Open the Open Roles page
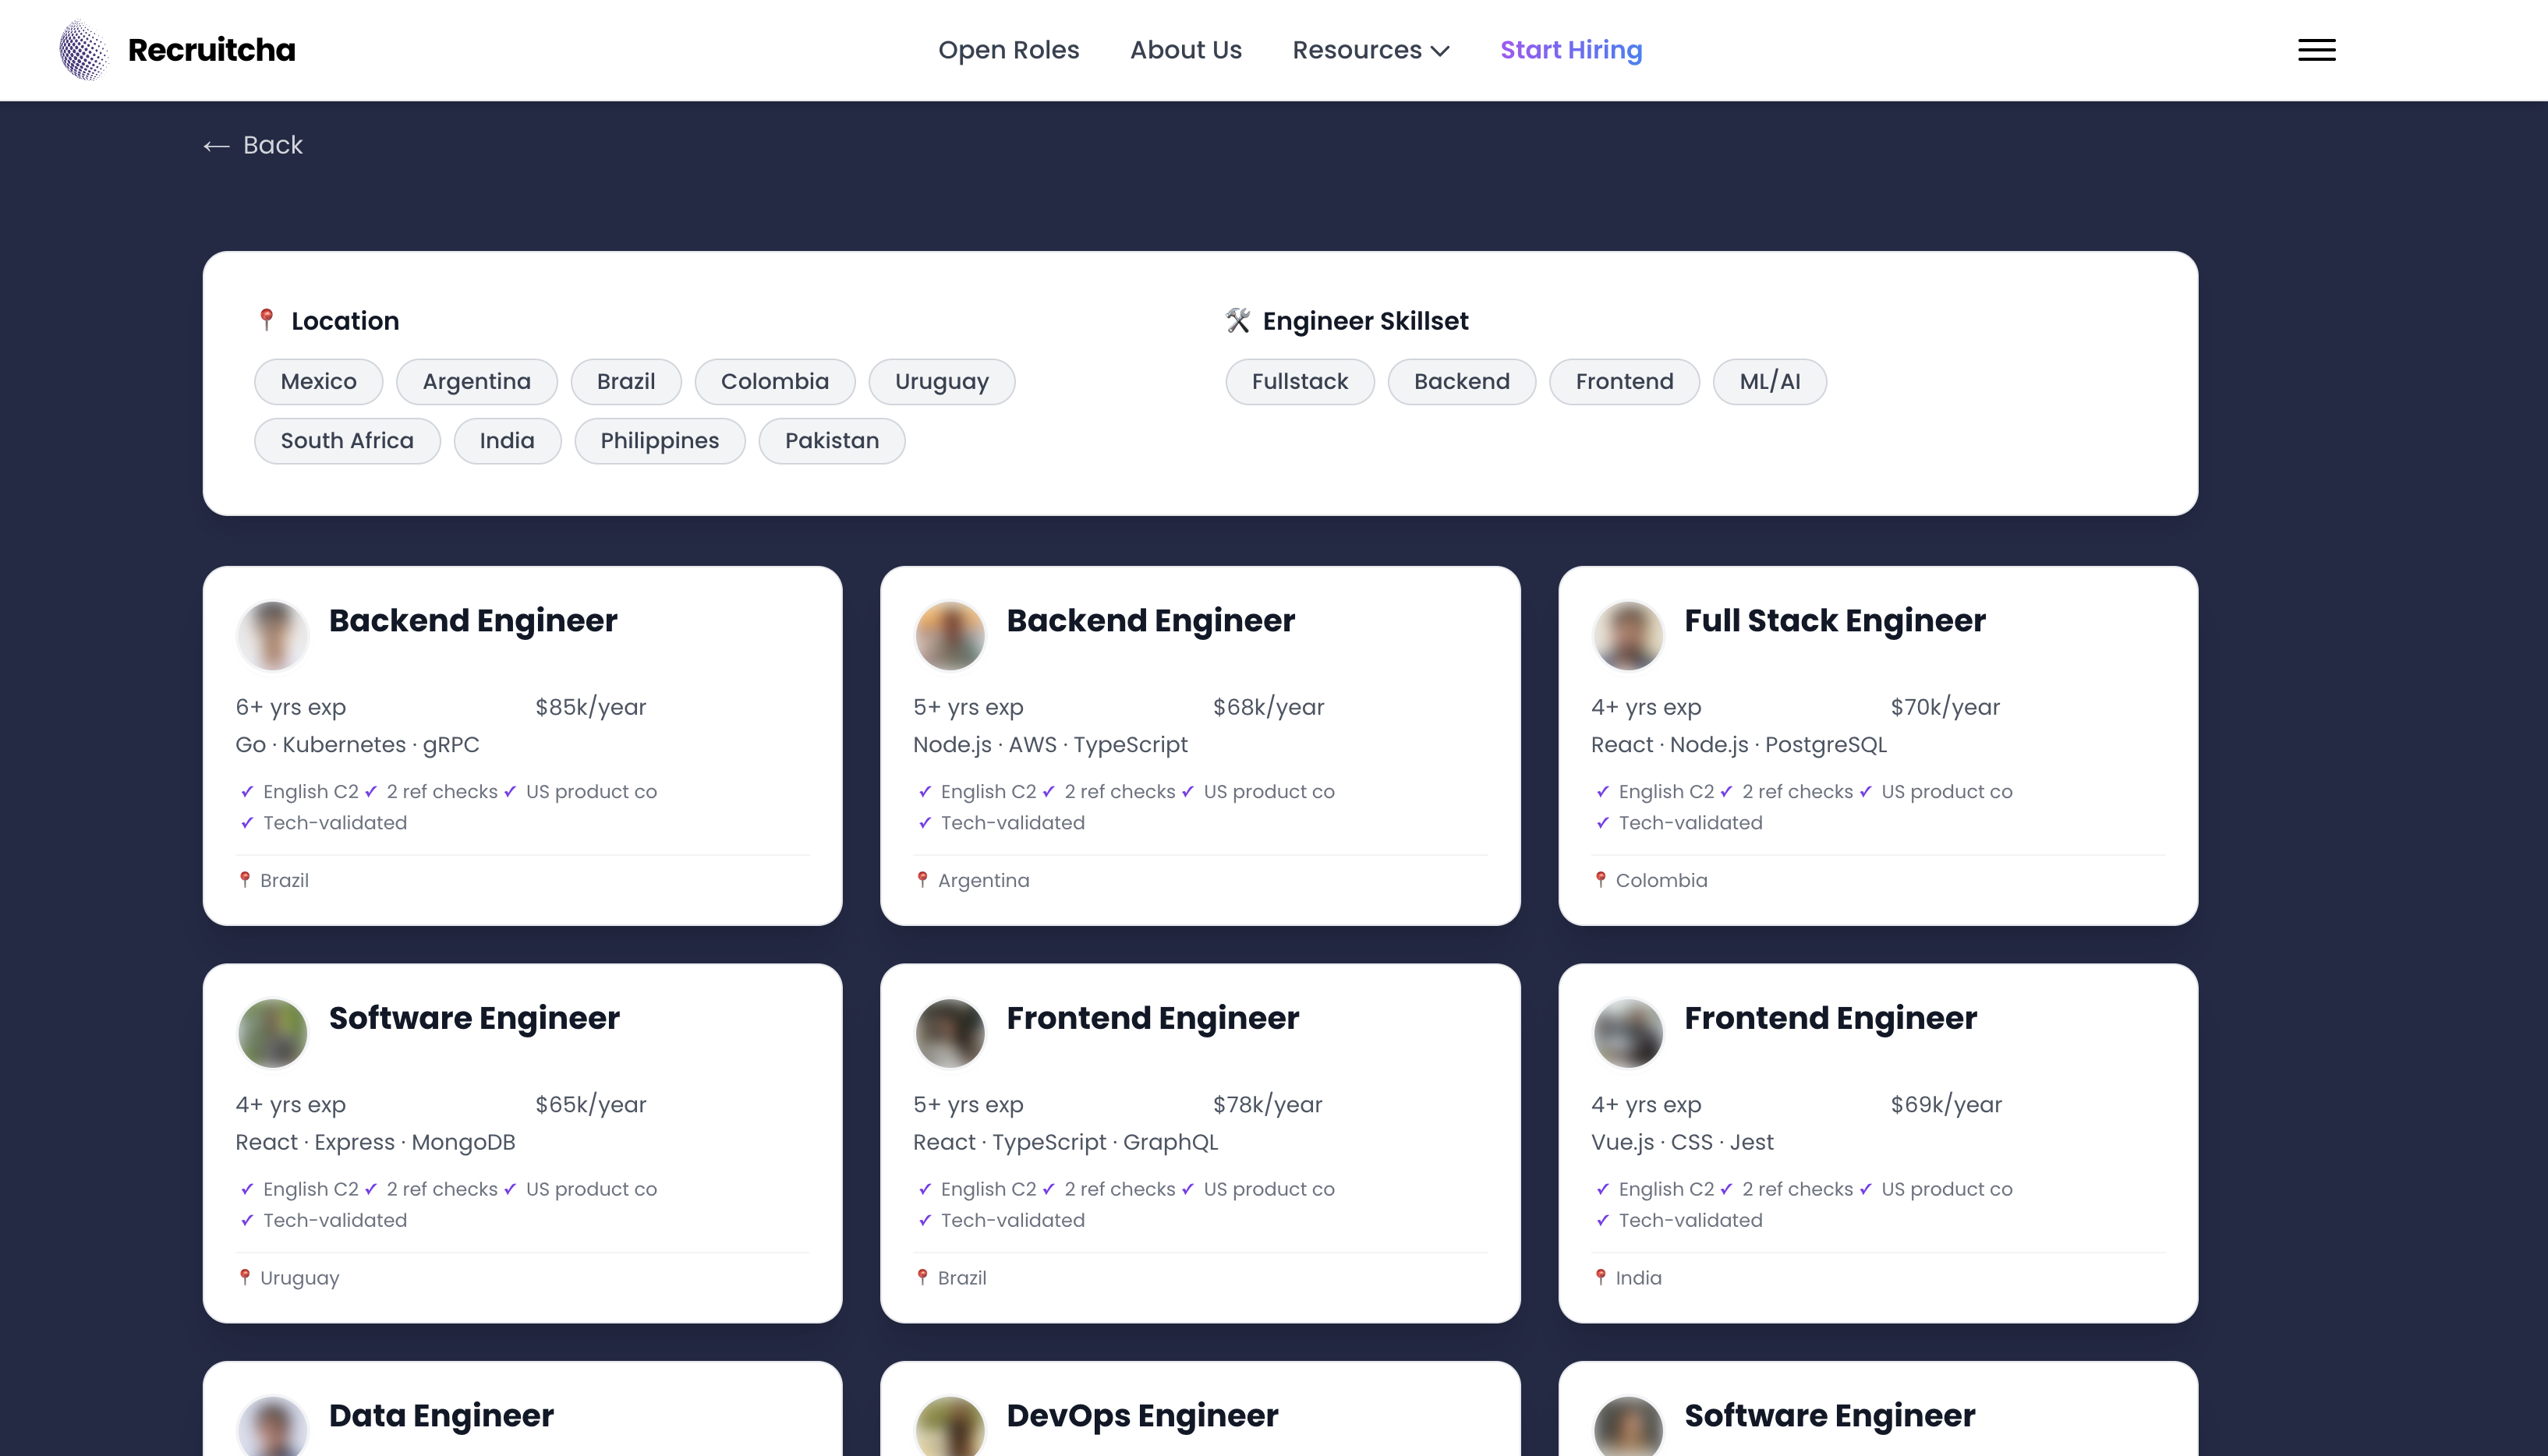The width and height of the screenshot is (2548, 1456). point(1008,50)
